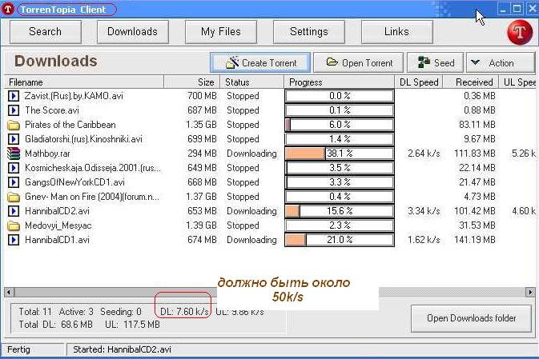Click the Fertig status bar label
Viewport: 539px width, 359px height.
click(18, 349)
